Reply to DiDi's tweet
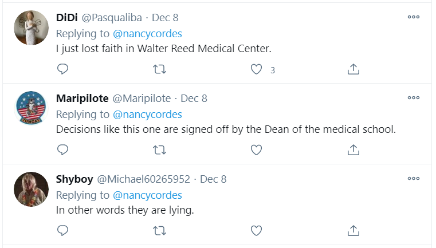This screenshot has height=248, width=436. click(63, 69)
